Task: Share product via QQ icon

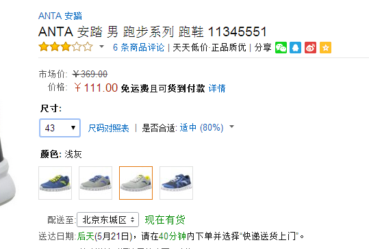Action: tap(295, 47)
